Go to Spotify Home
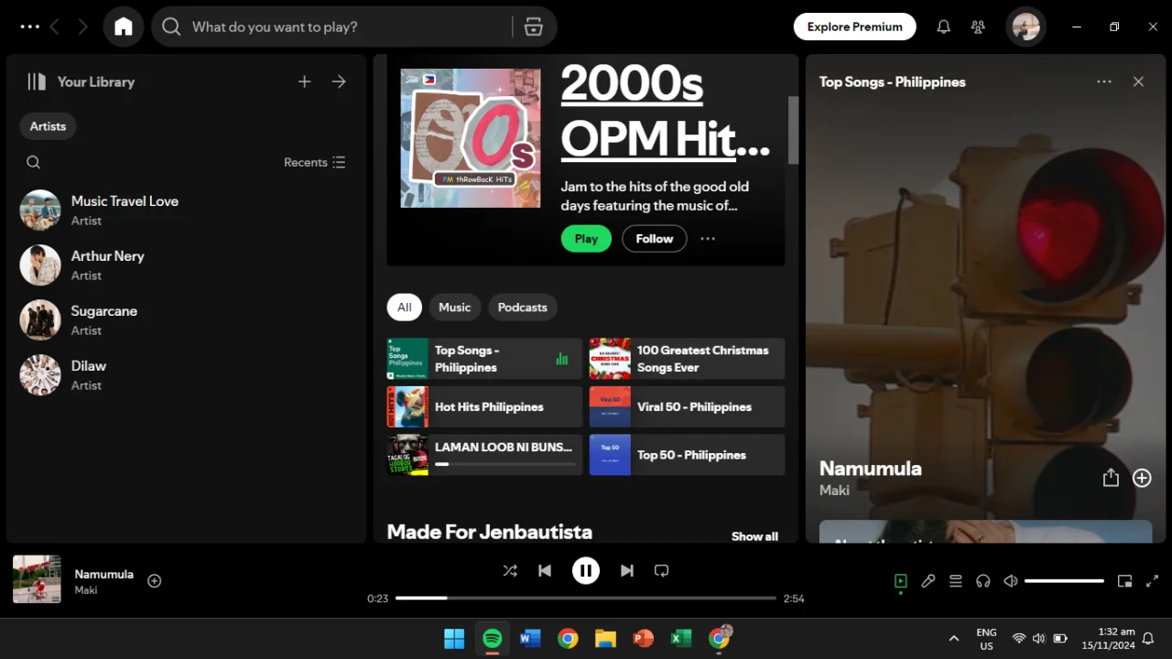The width and height of the screenshot is (1172, 659). 124,27
